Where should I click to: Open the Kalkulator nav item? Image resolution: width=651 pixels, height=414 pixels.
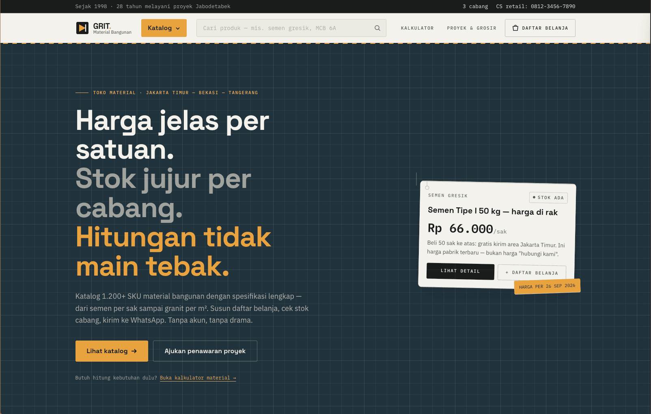(417, 28)
